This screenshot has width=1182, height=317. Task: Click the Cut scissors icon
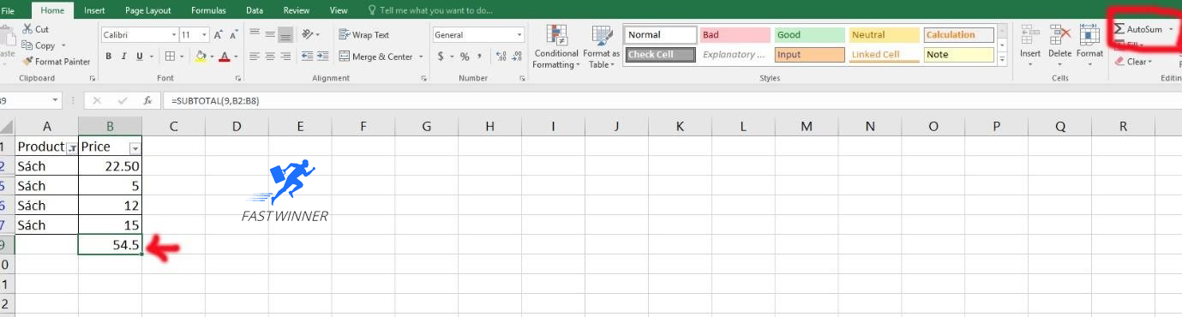click(27, 29)
